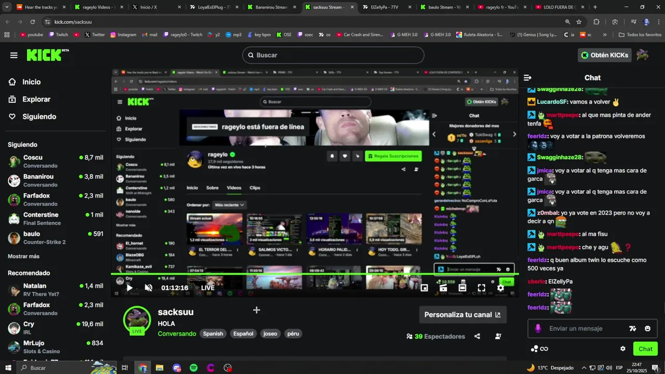Viewport: 665px width, 374px height.
Task: Select the péru tag
Action: [293, 333]
